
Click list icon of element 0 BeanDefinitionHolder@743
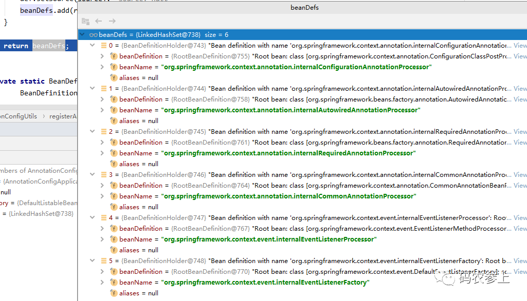coord(104,45)
